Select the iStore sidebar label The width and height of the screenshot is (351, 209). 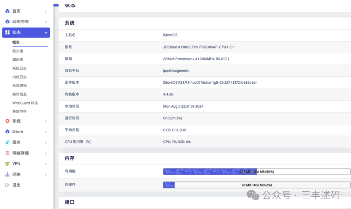(18, 131)
